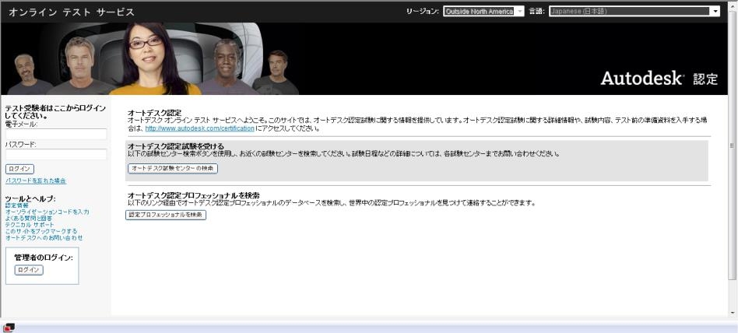Open the テクニカル サポート link
This screenshot has width=738, height=333.
coord(30,225)
